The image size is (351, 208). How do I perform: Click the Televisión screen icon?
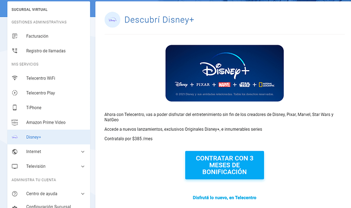[x=15, y=166]
